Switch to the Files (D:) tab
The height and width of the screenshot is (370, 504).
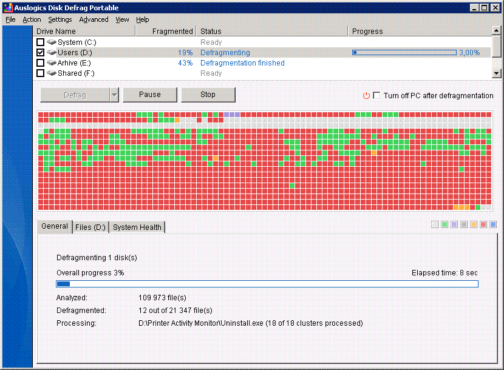90,227
